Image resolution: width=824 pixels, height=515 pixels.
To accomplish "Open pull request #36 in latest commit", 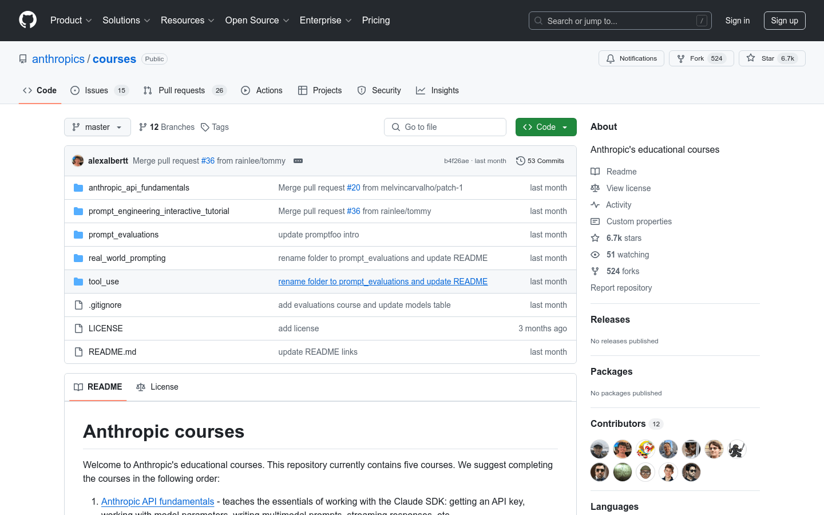I will [208, 161].
